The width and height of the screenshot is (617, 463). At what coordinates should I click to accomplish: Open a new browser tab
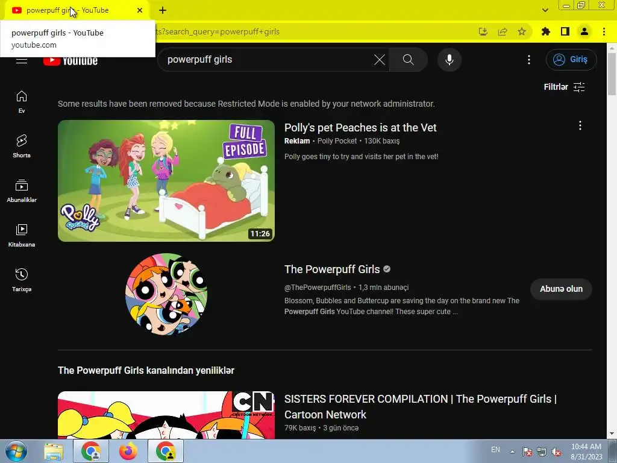click(163, 10)
